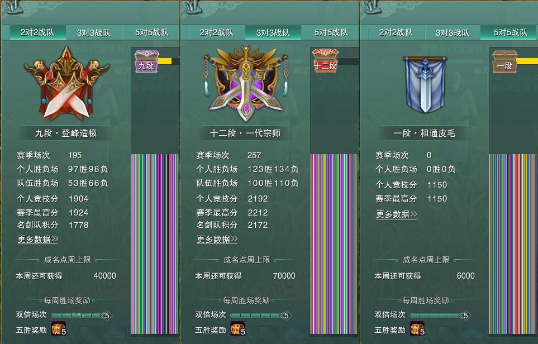Click the one-dan blue banner sword emblem
Screen dimensions: 538x344
tap(426, 85)
